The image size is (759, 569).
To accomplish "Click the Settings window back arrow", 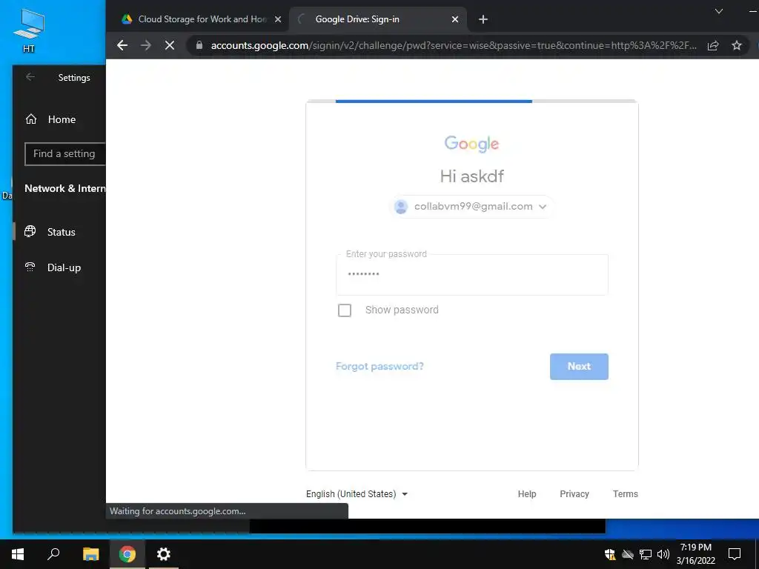I will (30, 77).
